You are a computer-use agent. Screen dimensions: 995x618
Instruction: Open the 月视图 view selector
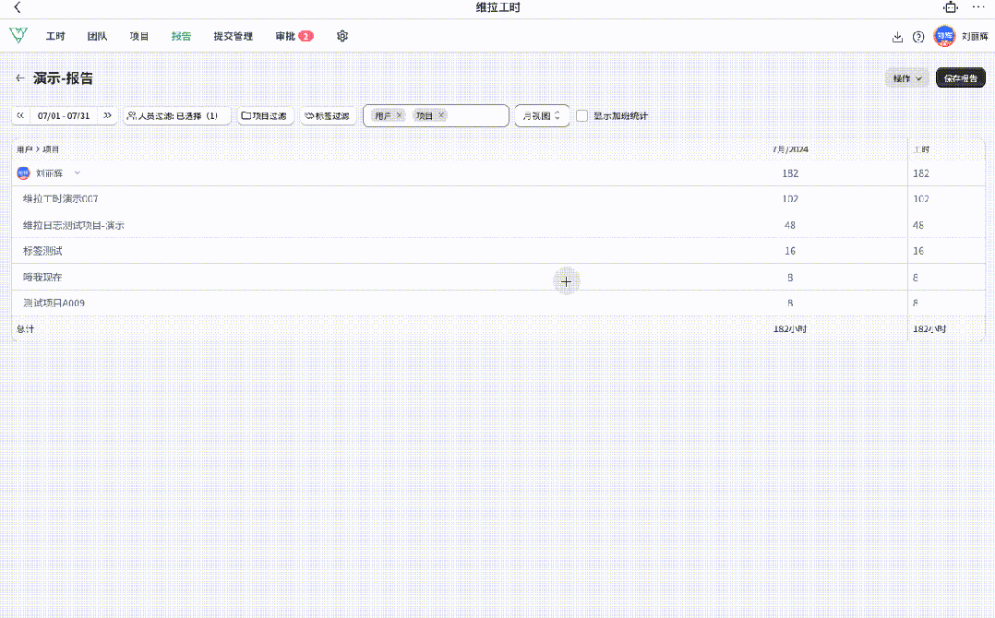pyautogui.click(x=541, y=115)
